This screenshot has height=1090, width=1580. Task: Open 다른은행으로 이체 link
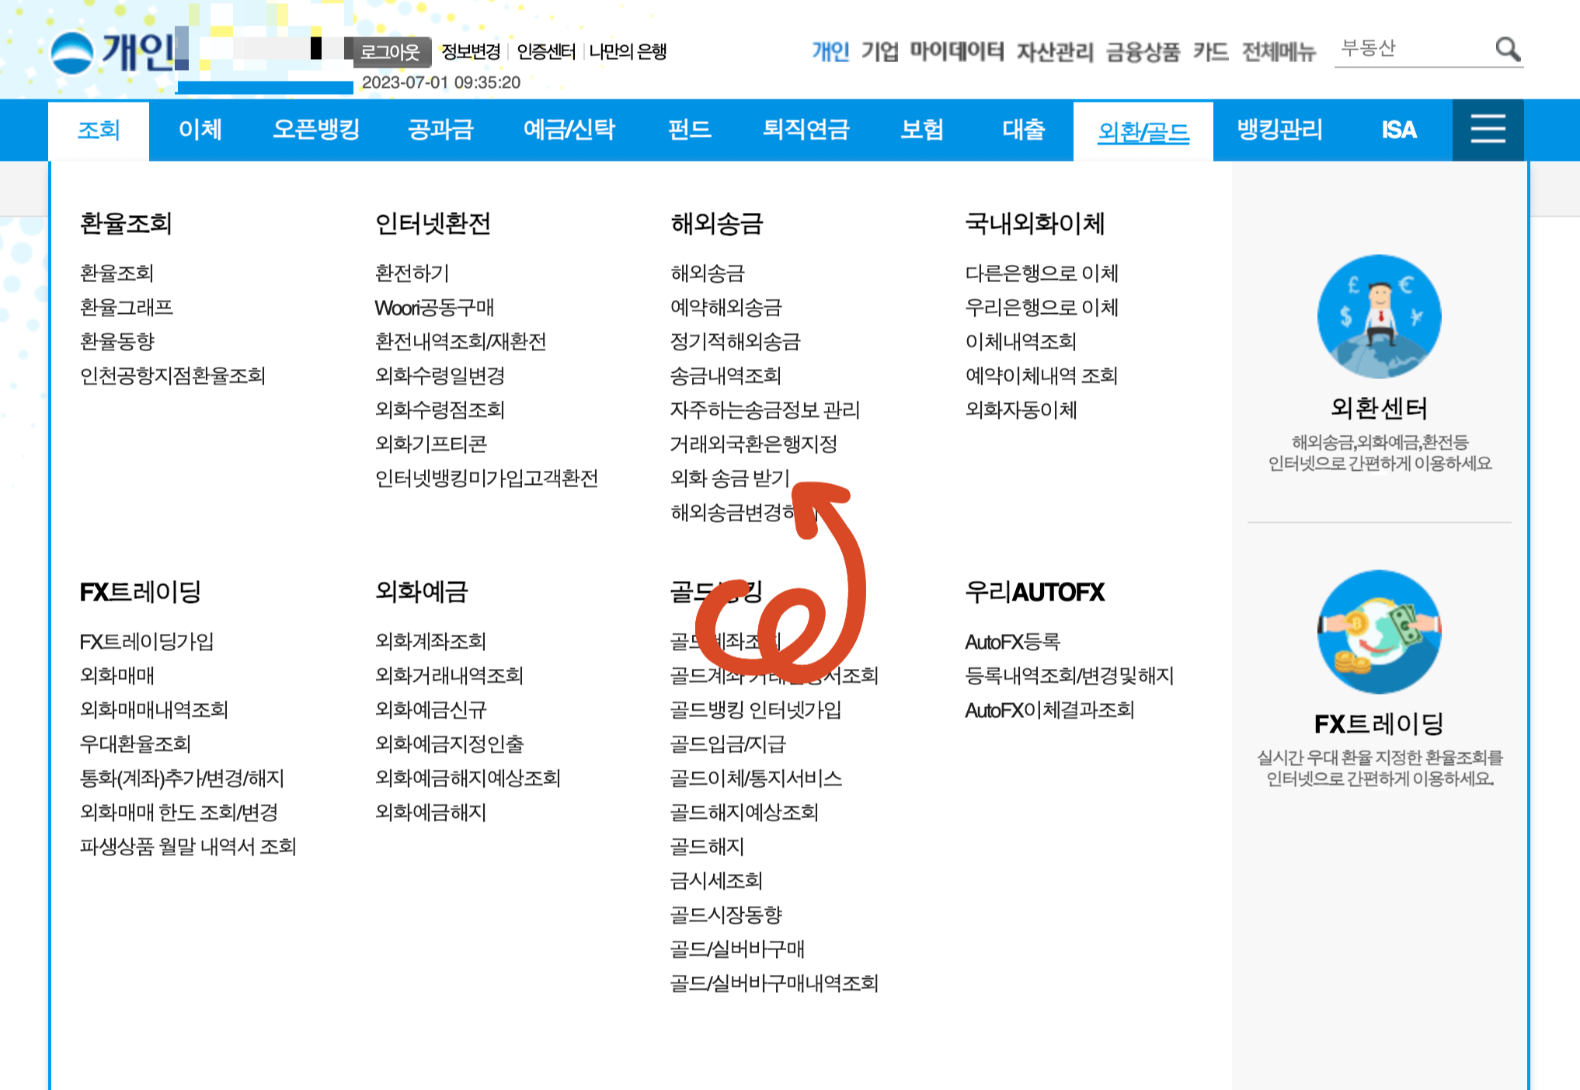1041,273
